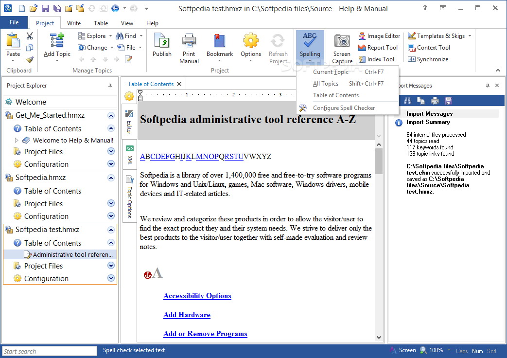
Task: Open the zoom 100% dropdown in status bar
Action: (x=449, y=350)
